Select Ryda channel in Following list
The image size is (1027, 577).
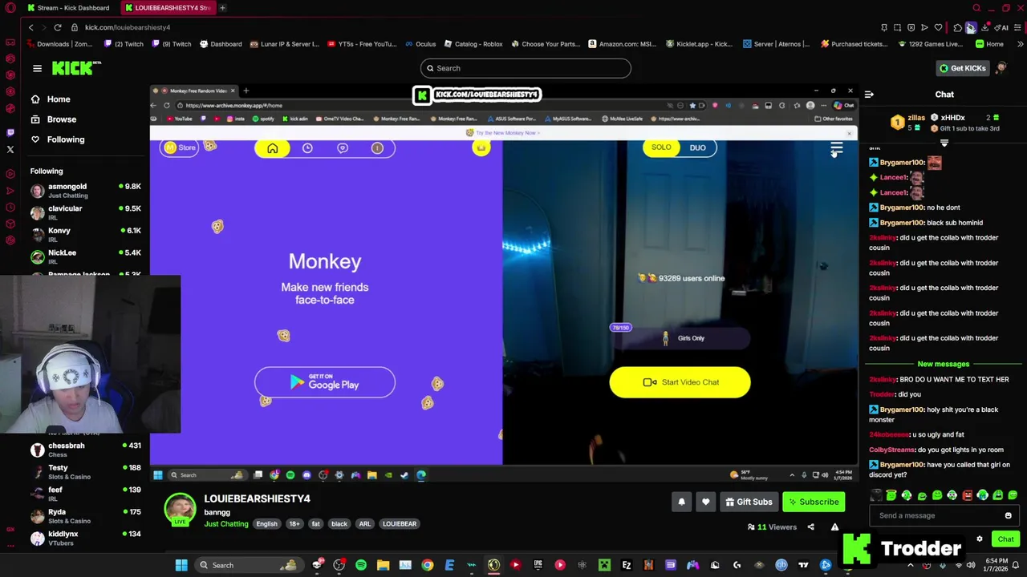[85, 516]
